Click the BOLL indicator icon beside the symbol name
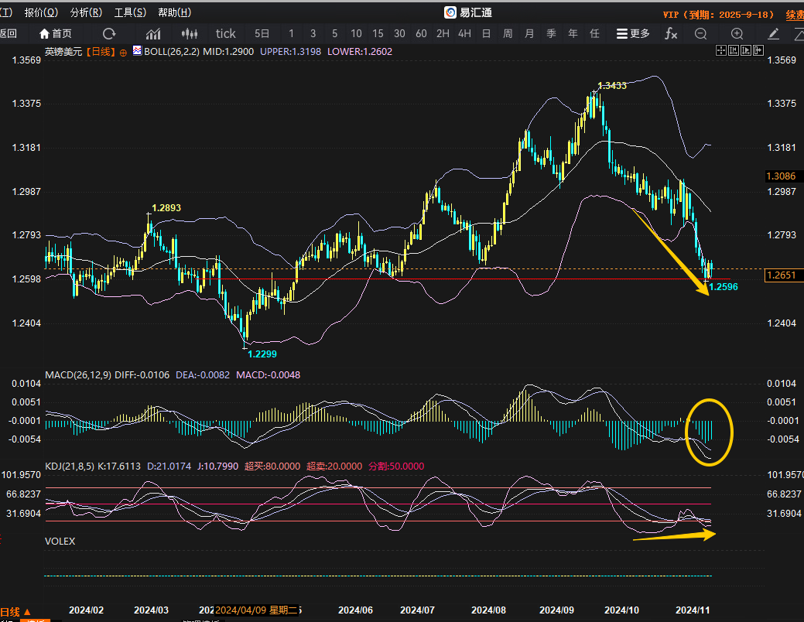 click(x=138, y=51)
